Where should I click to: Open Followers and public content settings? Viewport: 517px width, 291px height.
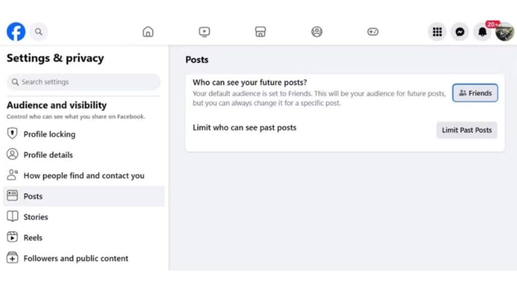coord(76,258)
